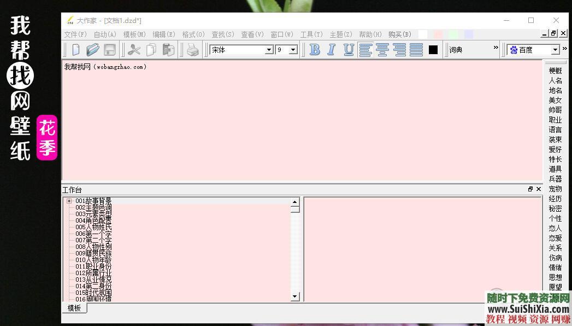Click the Save floppy disk icon
The height and width of the screenshot is (326, 572).
[109, 50]
